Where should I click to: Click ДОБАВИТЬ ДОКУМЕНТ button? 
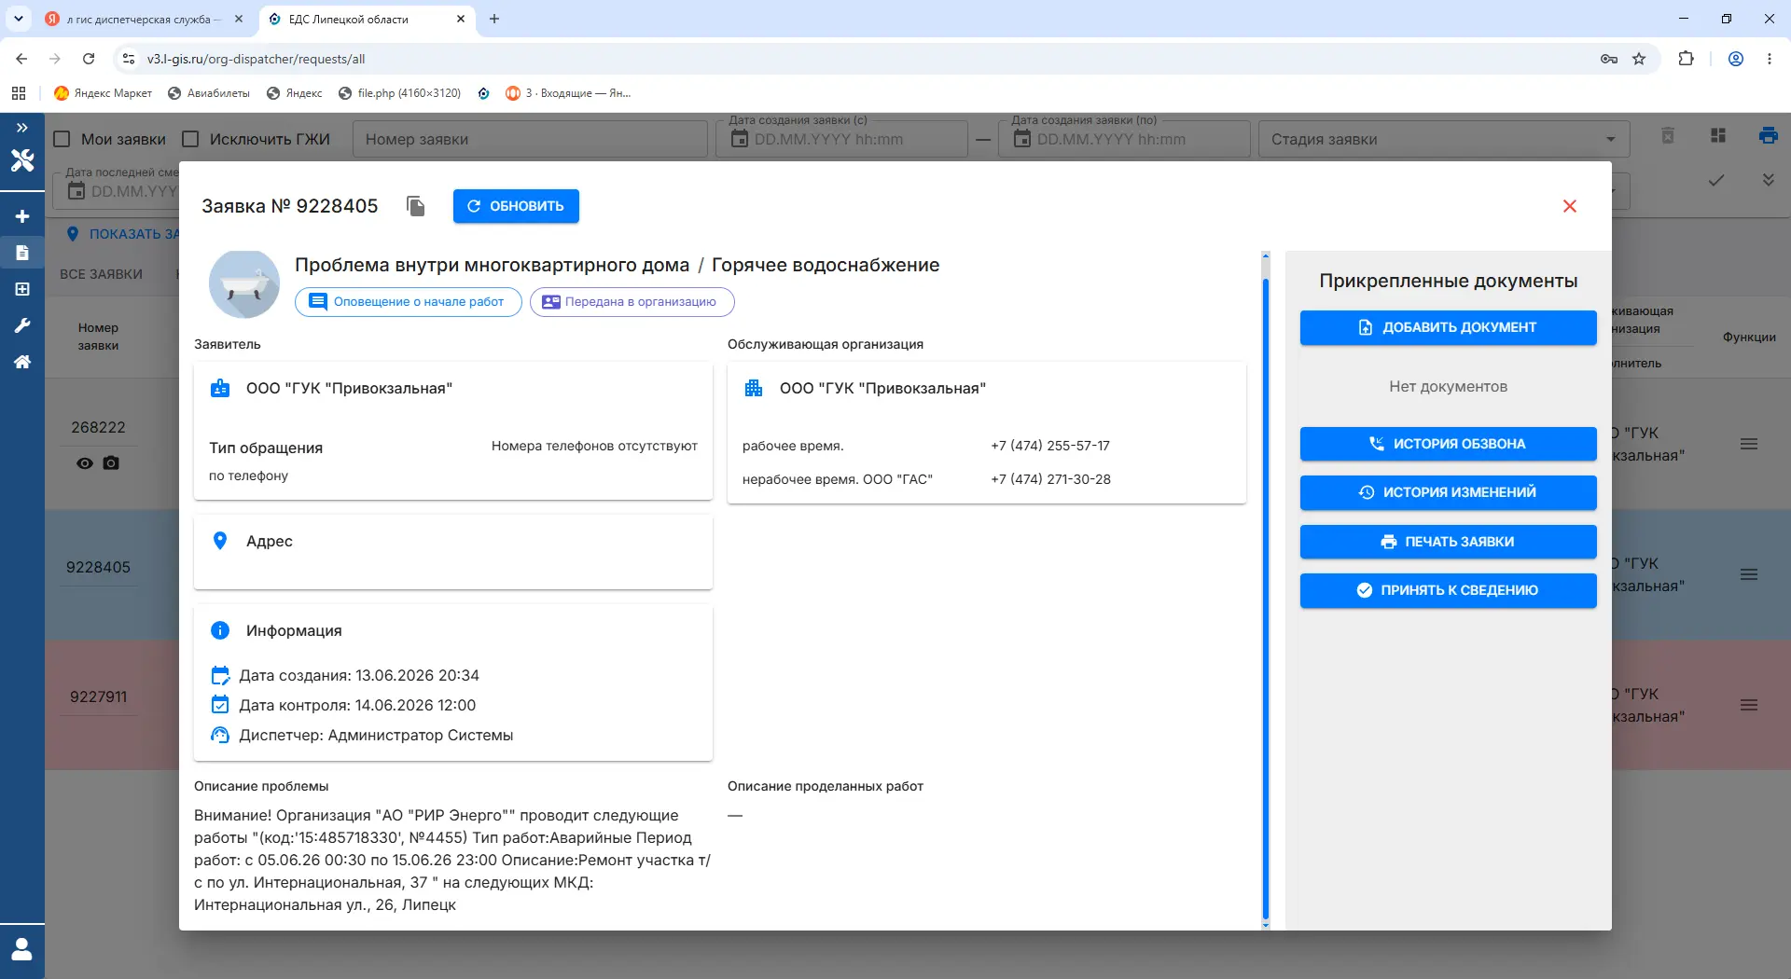tap(1448, 327)
